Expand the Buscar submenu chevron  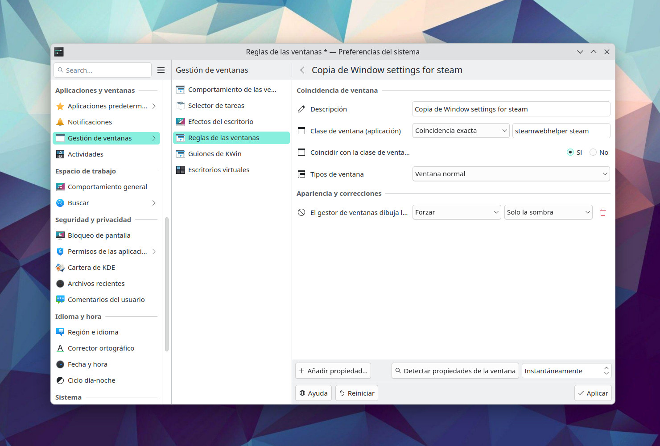pos(154,203)
